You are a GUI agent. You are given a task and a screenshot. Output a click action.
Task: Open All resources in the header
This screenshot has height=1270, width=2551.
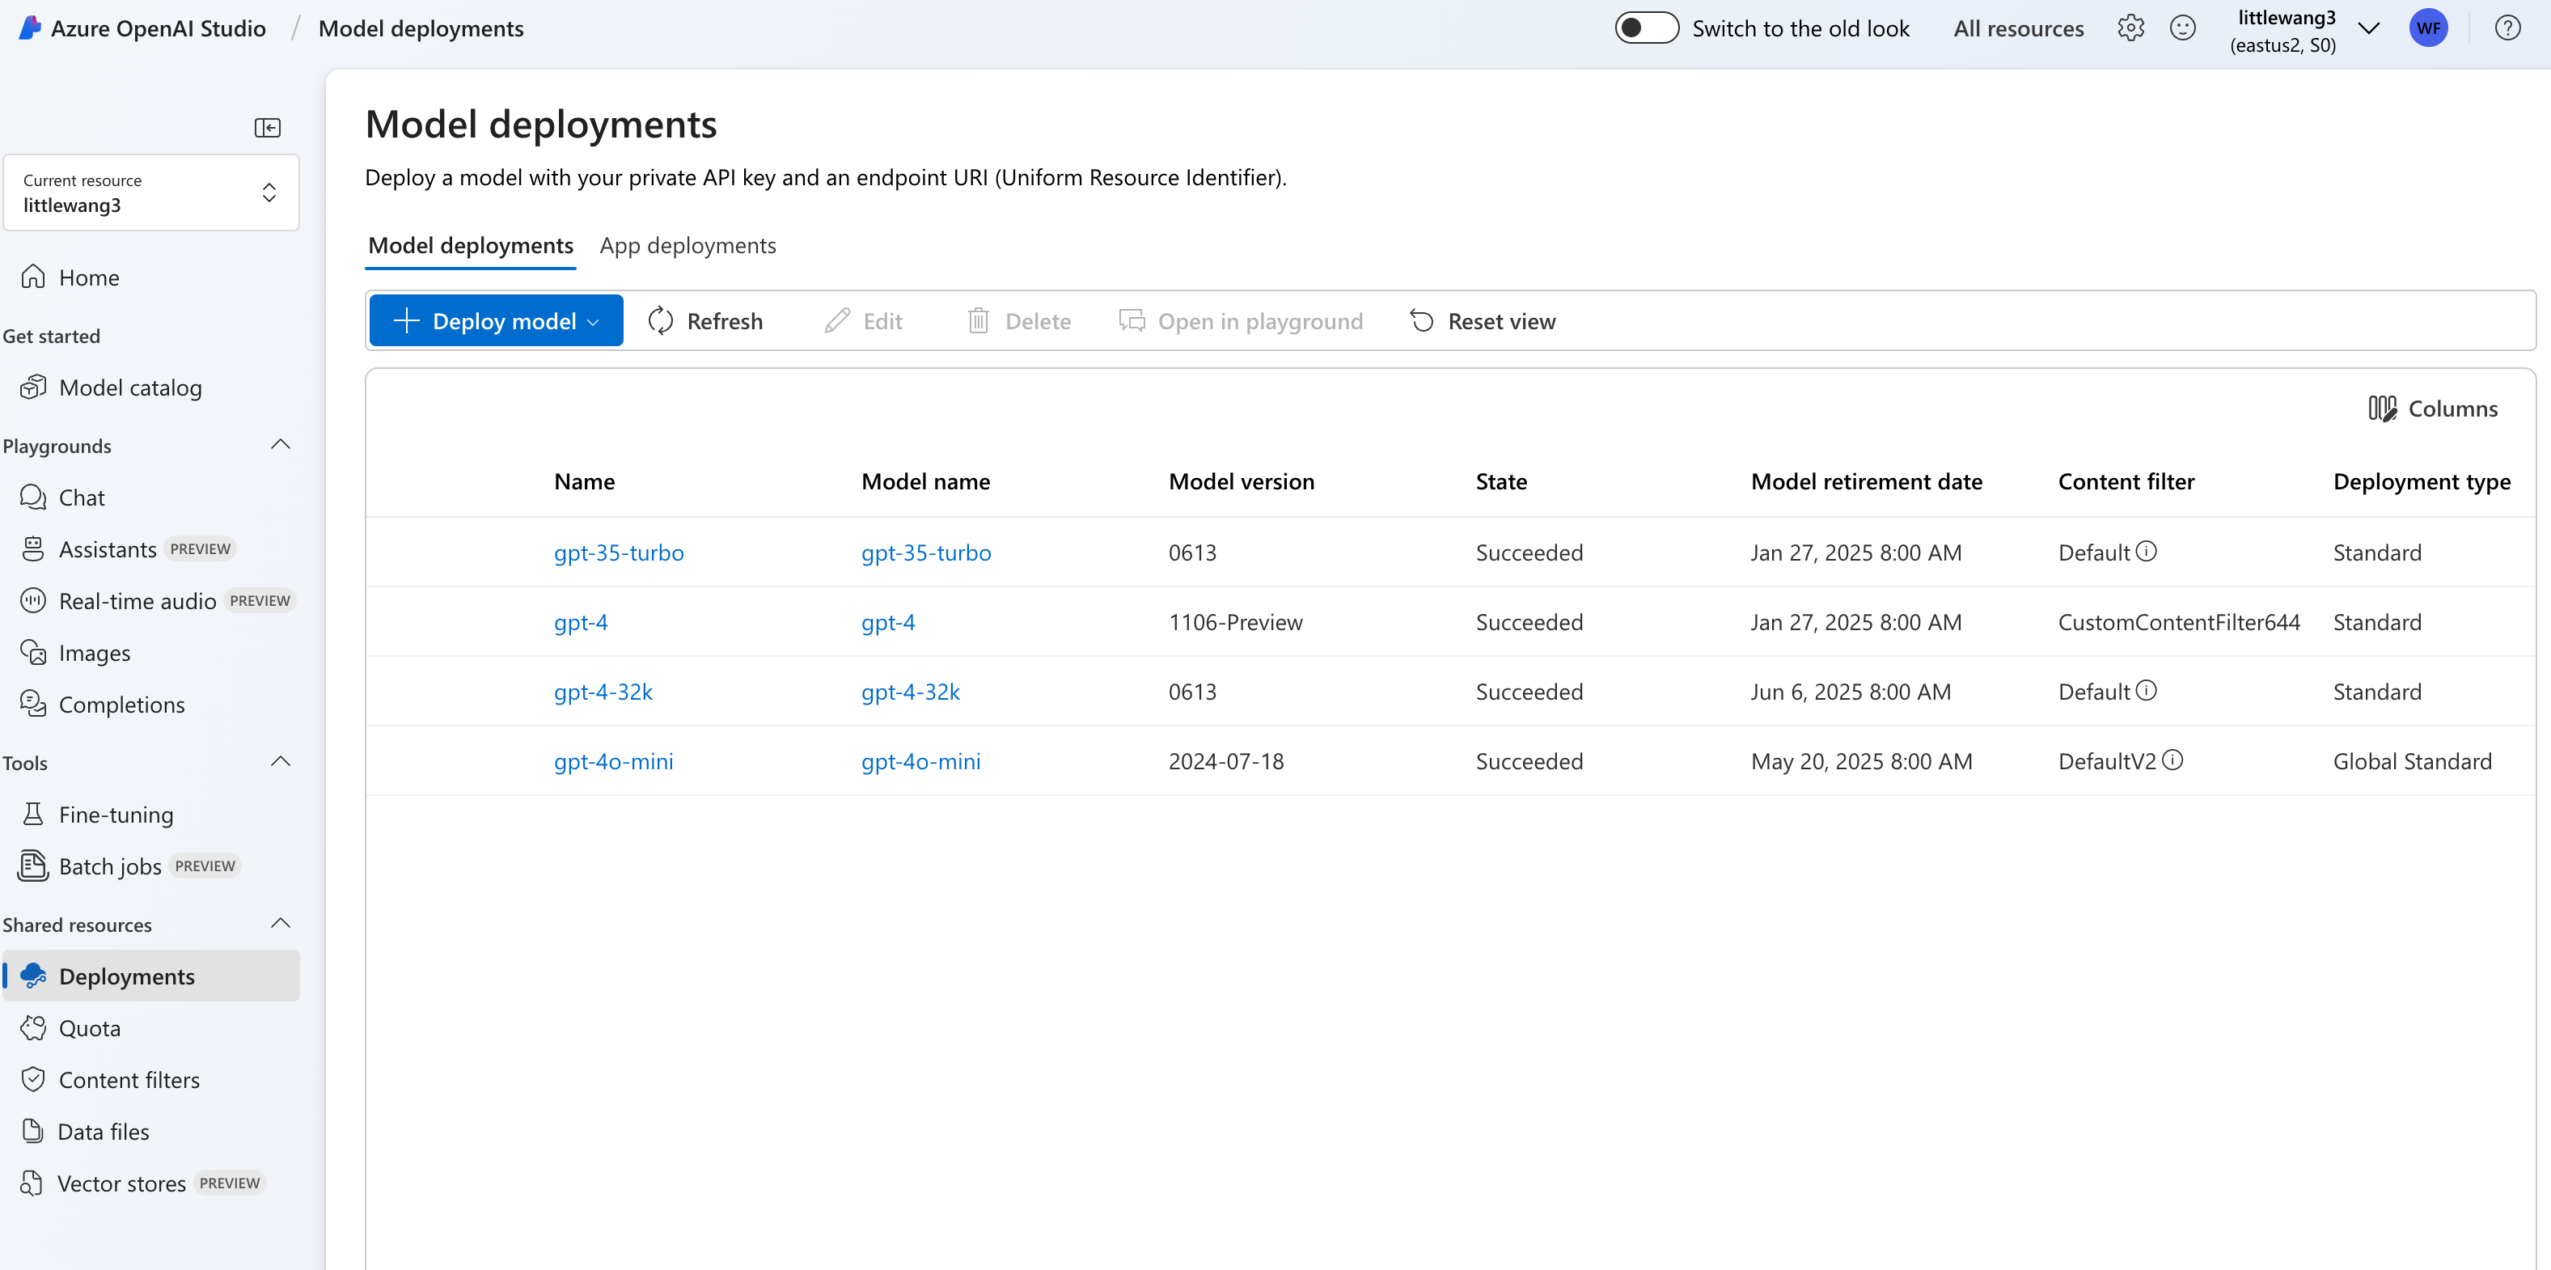pos(2018,29)
